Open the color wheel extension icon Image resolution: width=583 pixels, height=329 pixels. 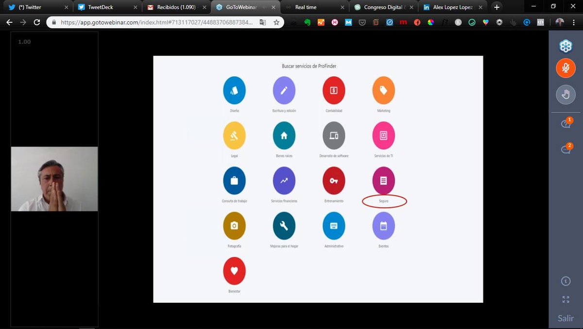pos(431,22)
